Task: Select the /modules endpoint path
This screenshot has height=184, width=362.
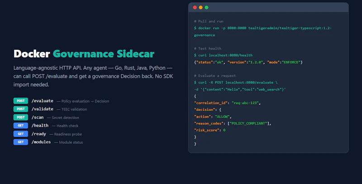Action: click(41, 142)
